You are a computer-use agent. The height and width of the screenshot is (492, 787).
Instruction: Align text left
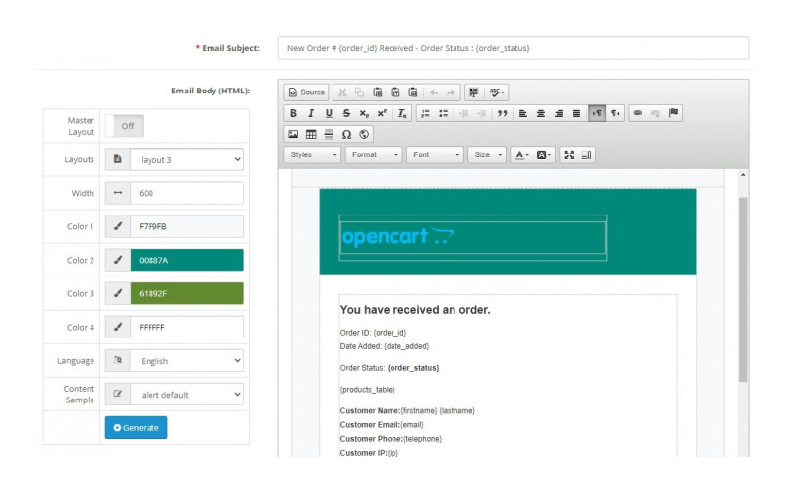pos(523,113)
